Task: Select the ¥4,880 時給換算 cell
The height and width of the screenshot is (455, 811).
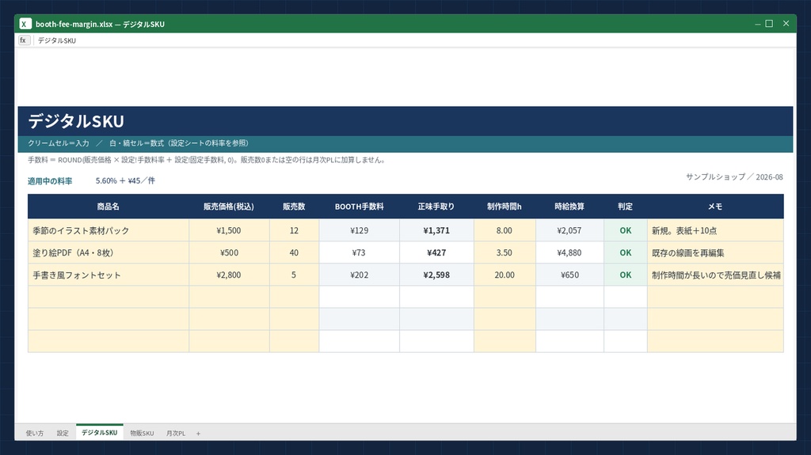Action: point(569,253)
